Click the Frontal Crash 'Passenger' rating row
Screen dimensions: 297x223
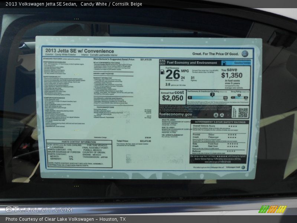click(222, 137)
